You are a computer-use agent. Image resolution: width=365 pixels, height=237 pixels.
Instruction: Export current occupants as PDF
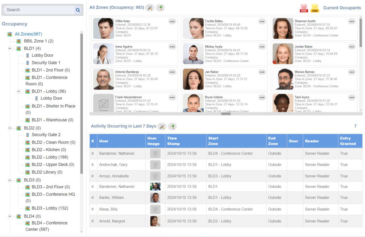tap(304, 8)
